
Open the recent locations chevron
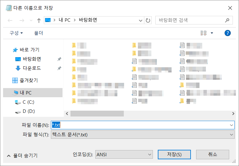31,20
